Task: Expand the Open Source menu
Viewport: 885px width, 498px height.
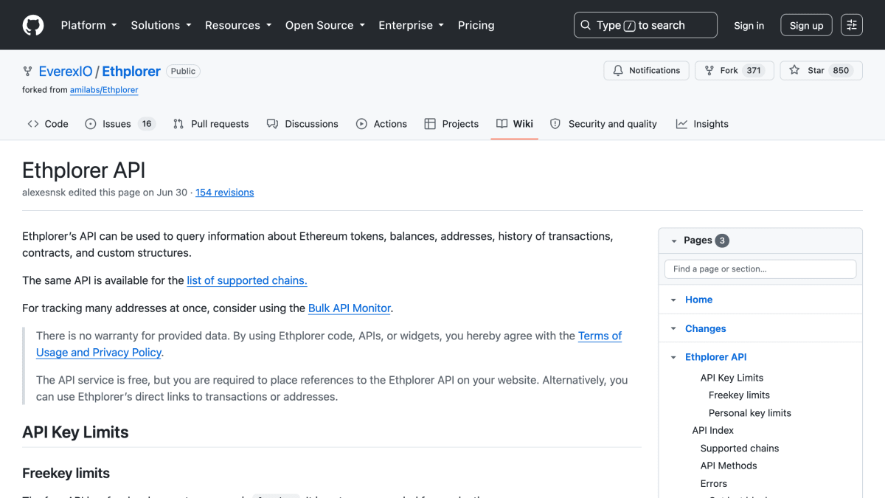Action: coord(326,25)
